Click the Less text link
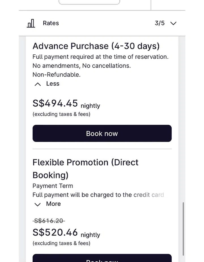Image resolution: width=204 pixels, height=262 pixels. coord(53,84)
